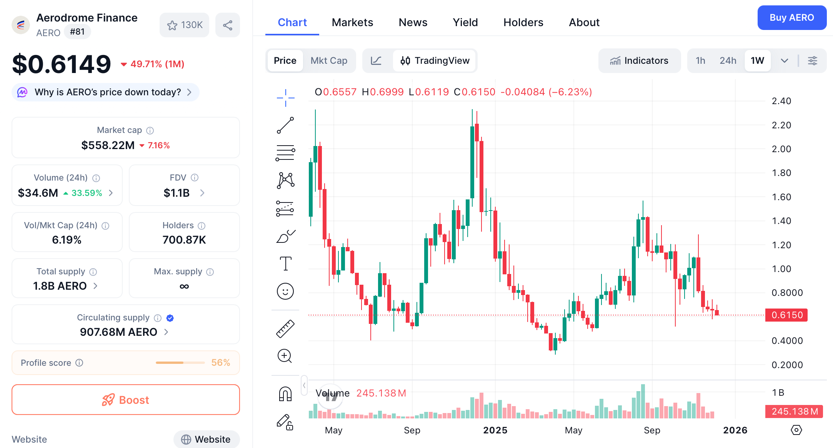Viewport: 833px width, 448px height.
Task: Click the Buy AERO button
Action: tap(791, 18)
